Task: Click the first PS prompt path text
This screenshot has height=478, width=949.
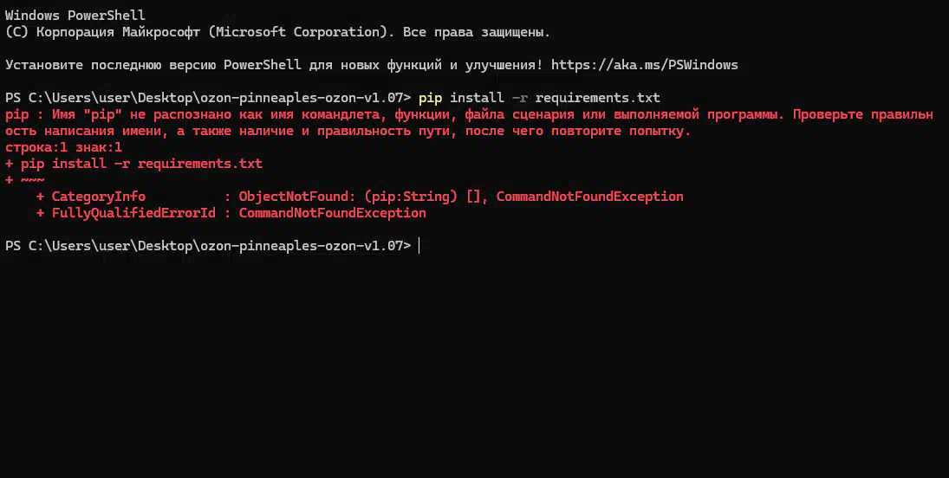Action: [x=208, y=97]
